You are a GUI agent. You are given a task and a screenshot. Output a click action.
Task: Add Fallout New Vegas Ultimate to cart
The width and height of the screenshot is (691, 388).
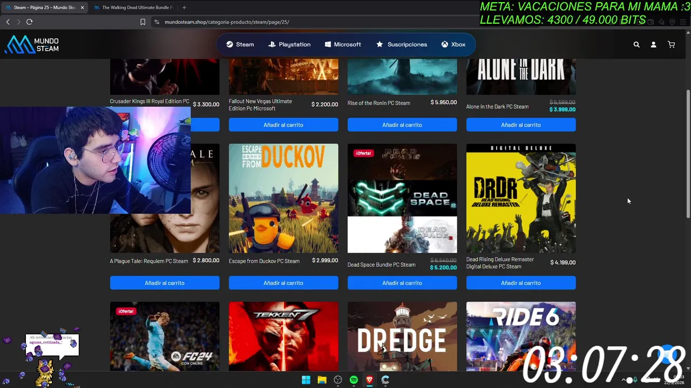(283, 125)
